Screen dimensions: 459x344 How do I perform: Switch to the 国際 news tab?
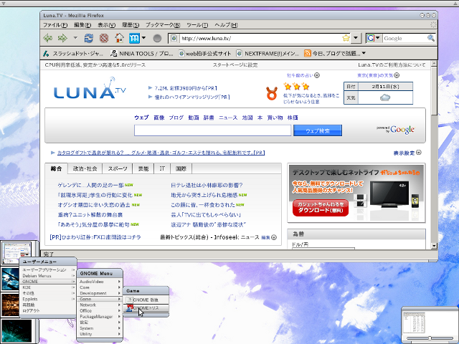(x=181, y=168)
